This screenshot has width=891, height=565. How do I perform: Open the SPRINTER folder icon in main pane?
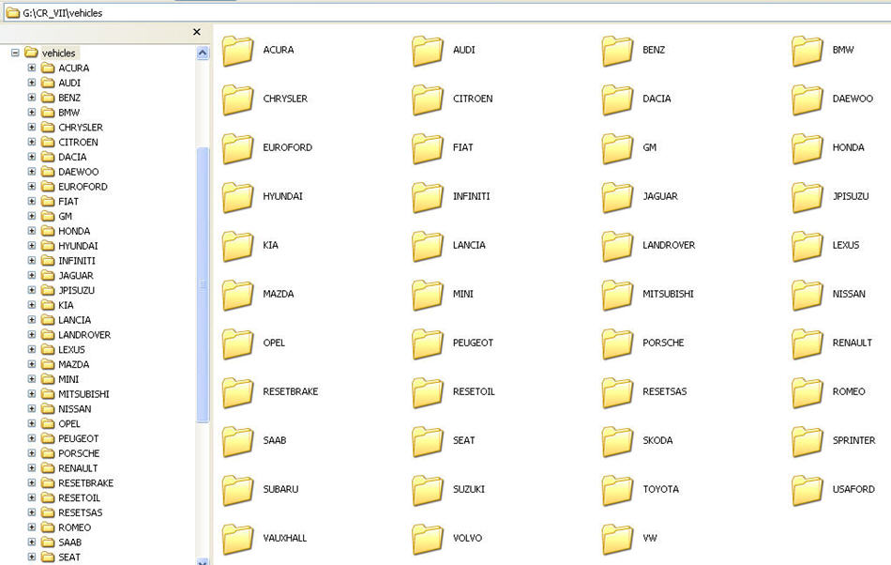tap(807, 442)
